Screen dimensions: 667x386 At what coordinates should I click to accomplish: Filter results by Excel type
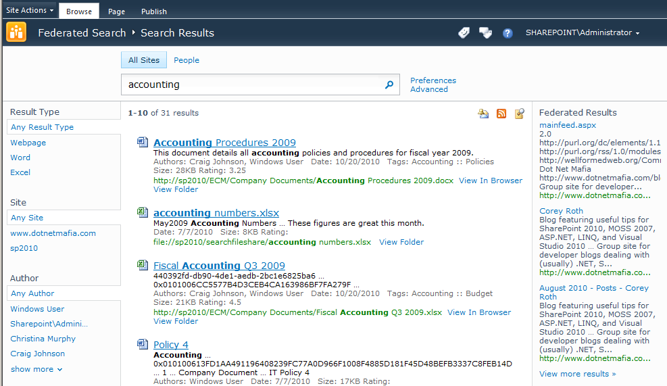tap(20, 172)
